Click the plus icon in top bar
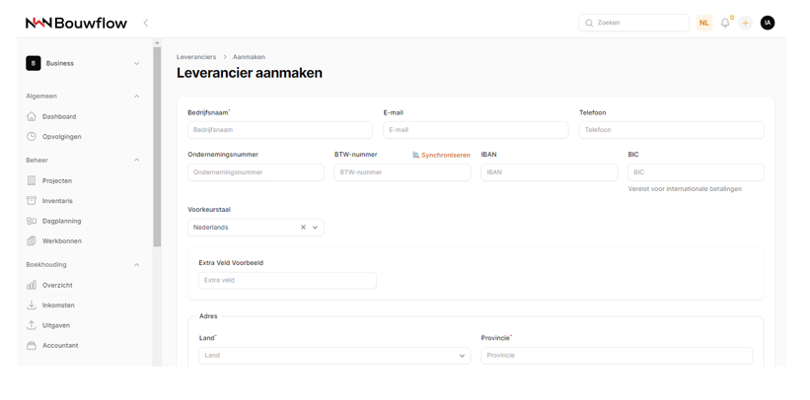This screenshot has width=810, height=400. pyautogui.click(x=746, y=23)
